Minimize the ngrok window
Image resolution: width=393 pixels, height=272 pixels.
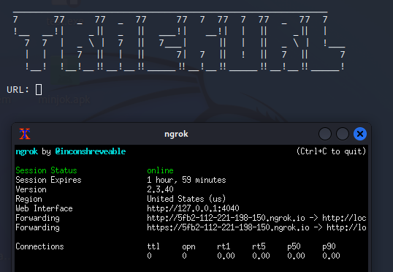pyautogui.click(x=325, y=134)
